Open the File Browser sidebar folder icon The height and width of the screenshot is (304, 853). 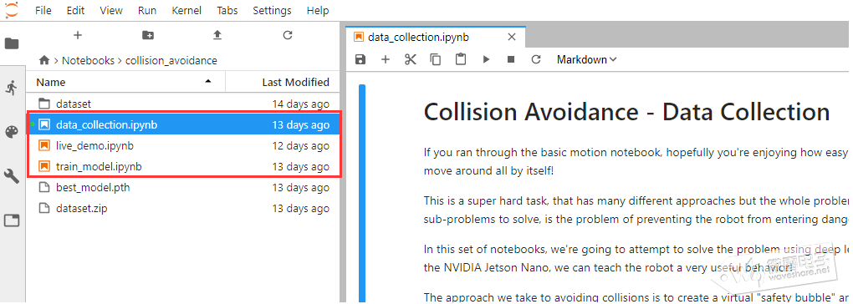[x=12, y=43]
